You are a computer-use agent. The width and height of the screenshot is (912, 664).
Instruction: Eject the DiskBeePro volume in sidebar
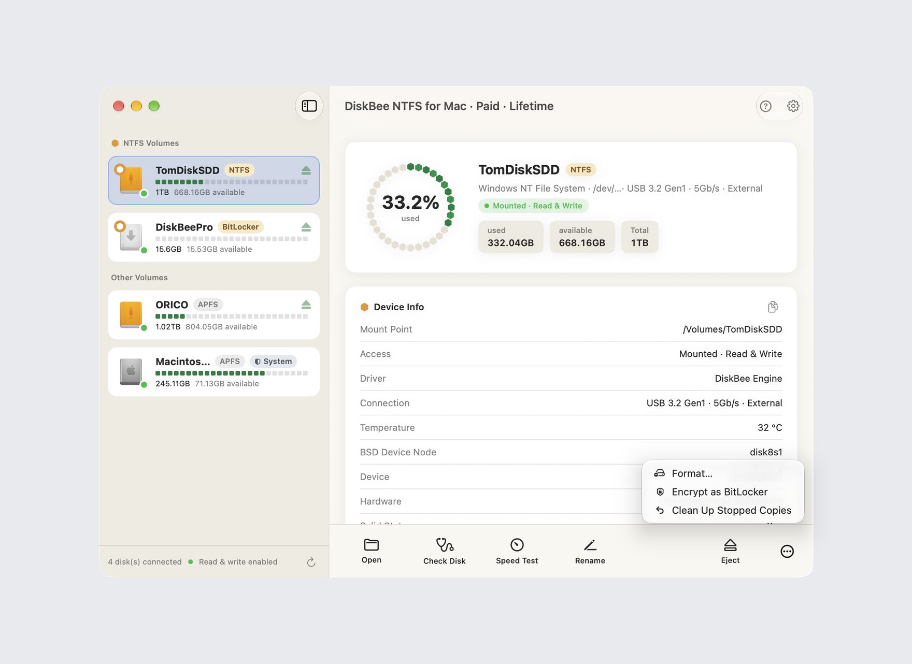coord(306,227)
